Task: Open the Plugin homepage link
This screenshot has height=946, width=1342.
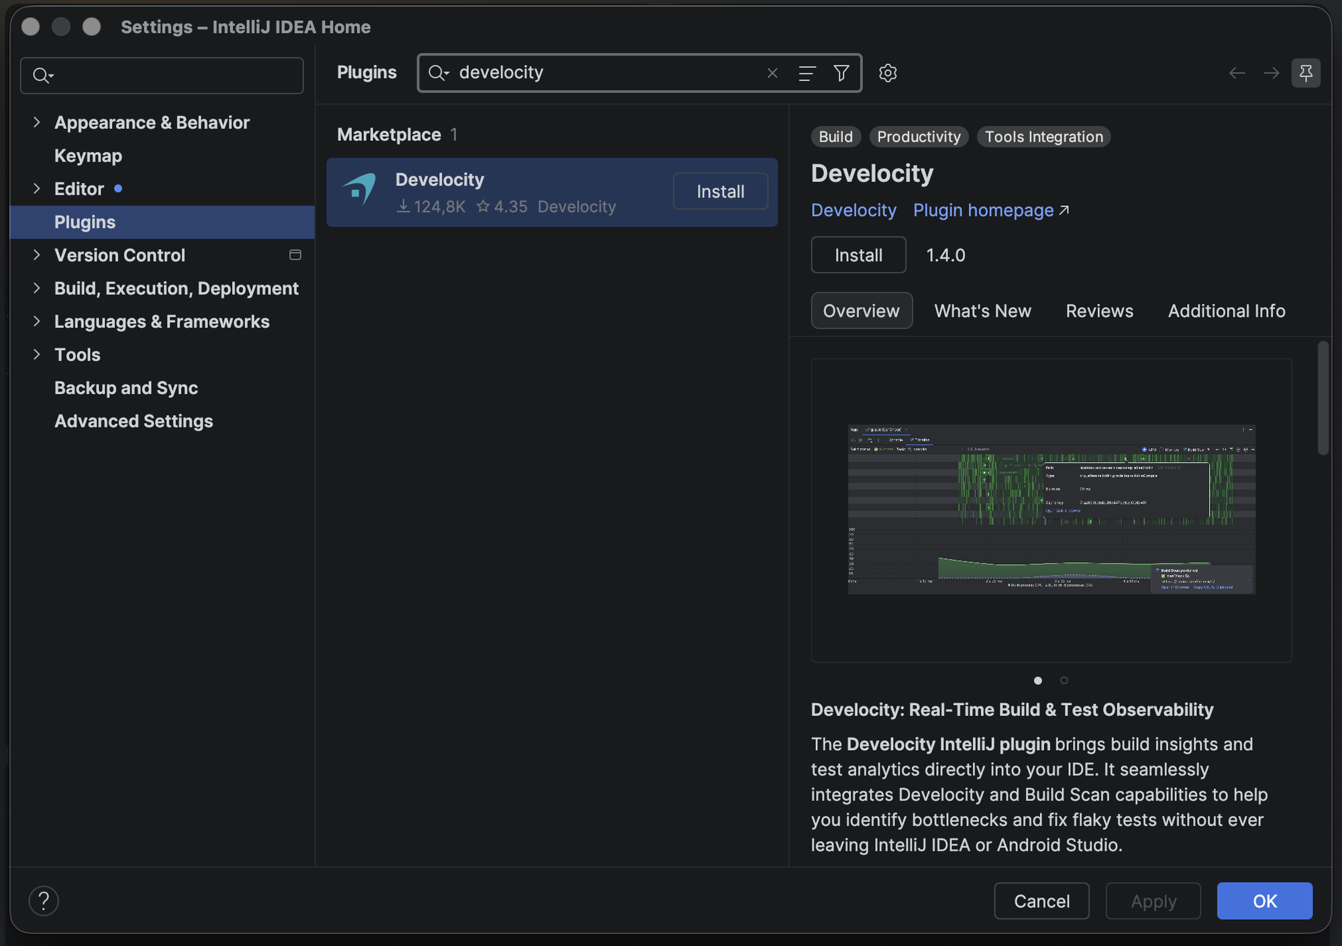Action: tap(983, 210)
